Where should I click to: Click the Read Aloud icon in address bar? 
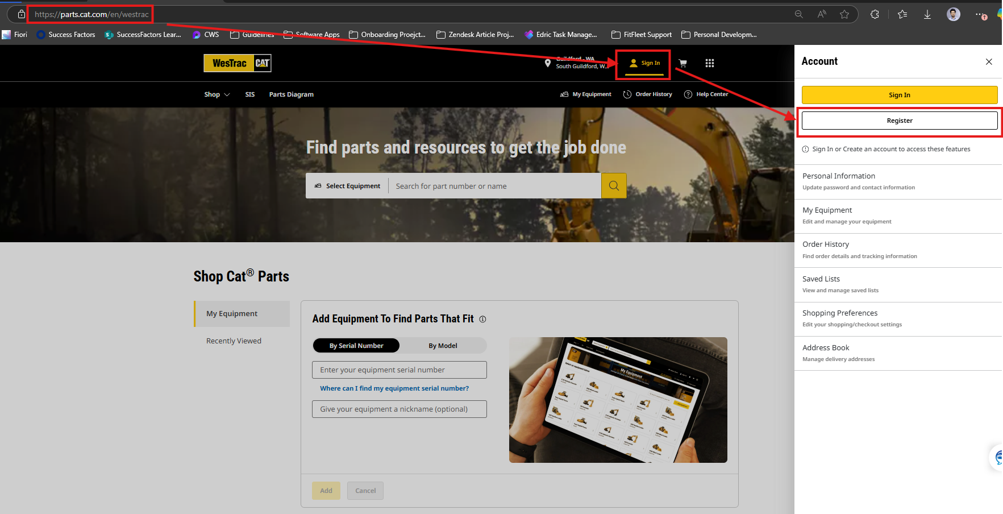(x=822, y=14)
